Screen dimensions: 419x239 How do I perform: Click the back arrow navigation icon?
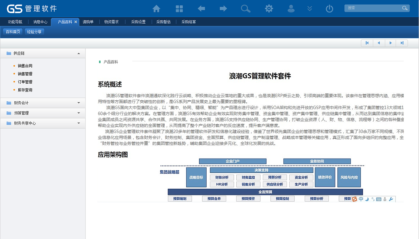(x=201, y=9)
